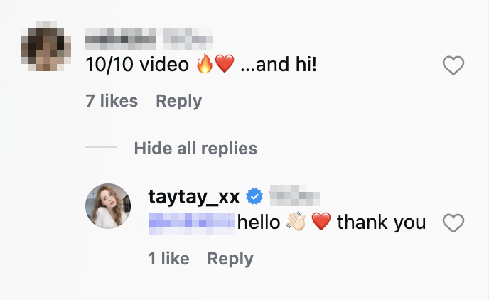Click the fire emoji in the first comment

point(205,63)
